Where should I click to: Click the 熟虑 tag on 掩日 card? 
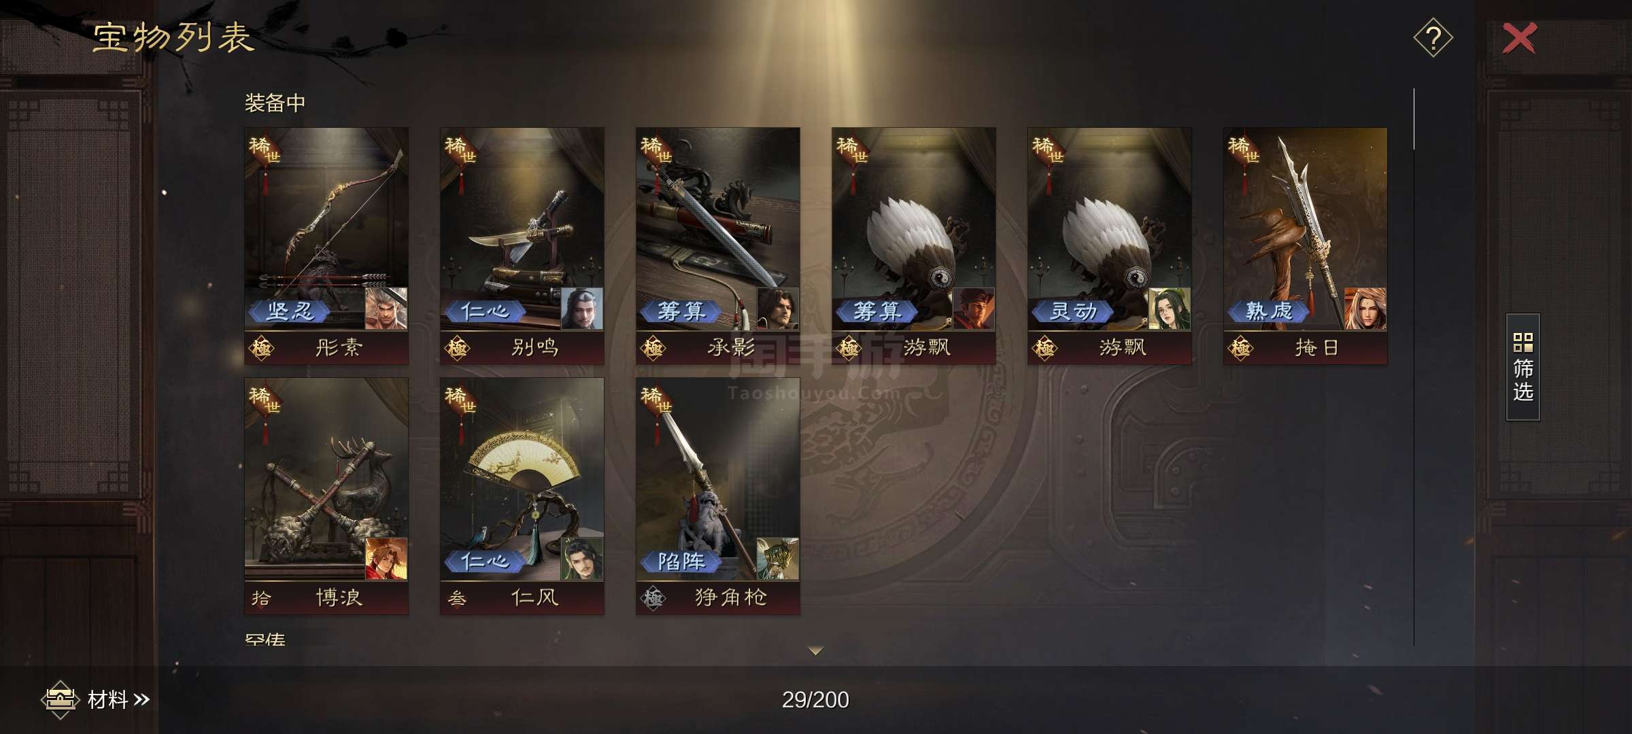click(1269, 312)
